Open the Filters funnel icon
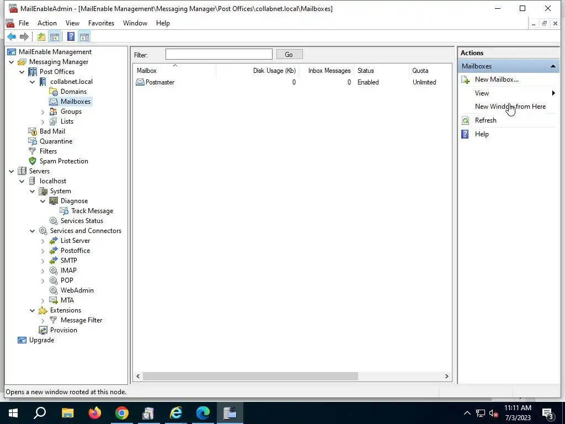 tap(33, 151)
